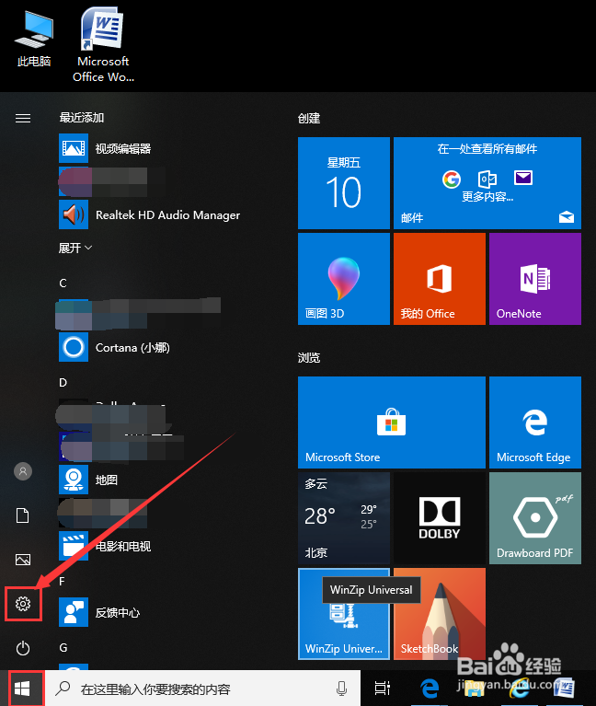Screen dimensions: 596x706
Task: Open the weather tile for 北京
Action: 344,518
